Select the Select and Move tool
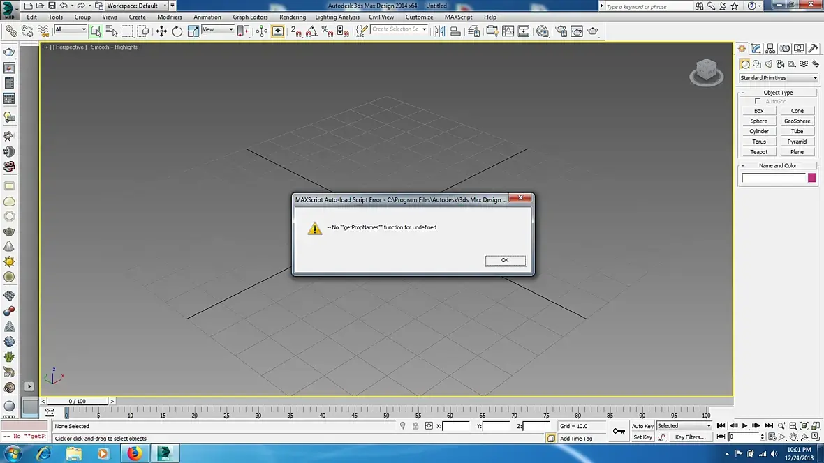The width and height of the screenshot is (824, 463). (161, 31)
